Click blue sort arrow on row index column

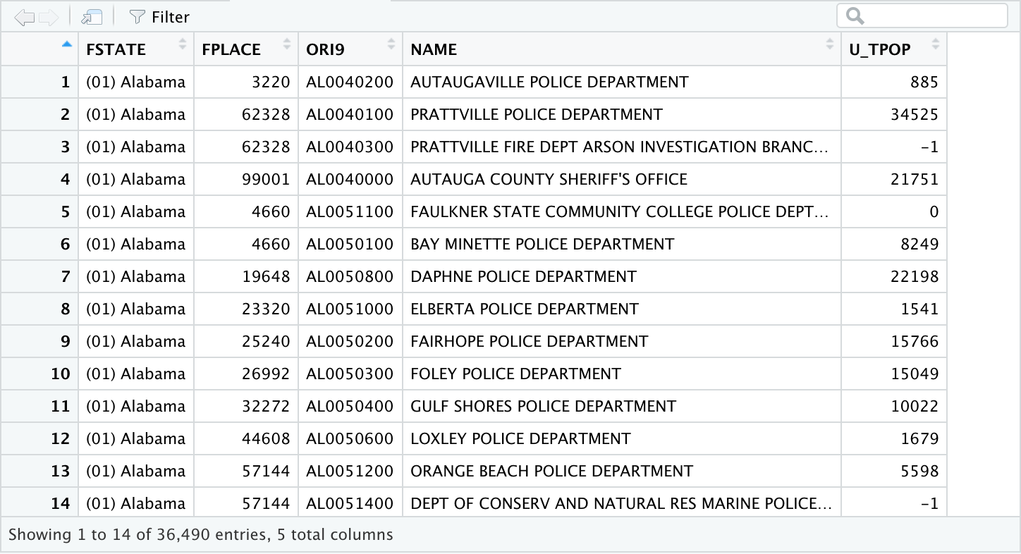tap(67, 44)
